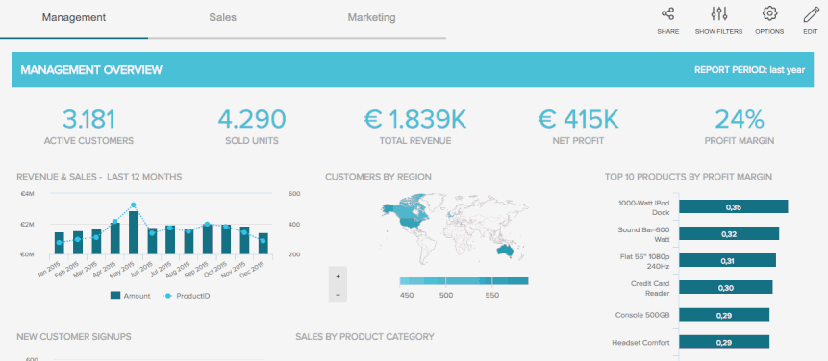Click the Total Revenue KPI value
Screen dimensions: 828x361
[415, 119]
